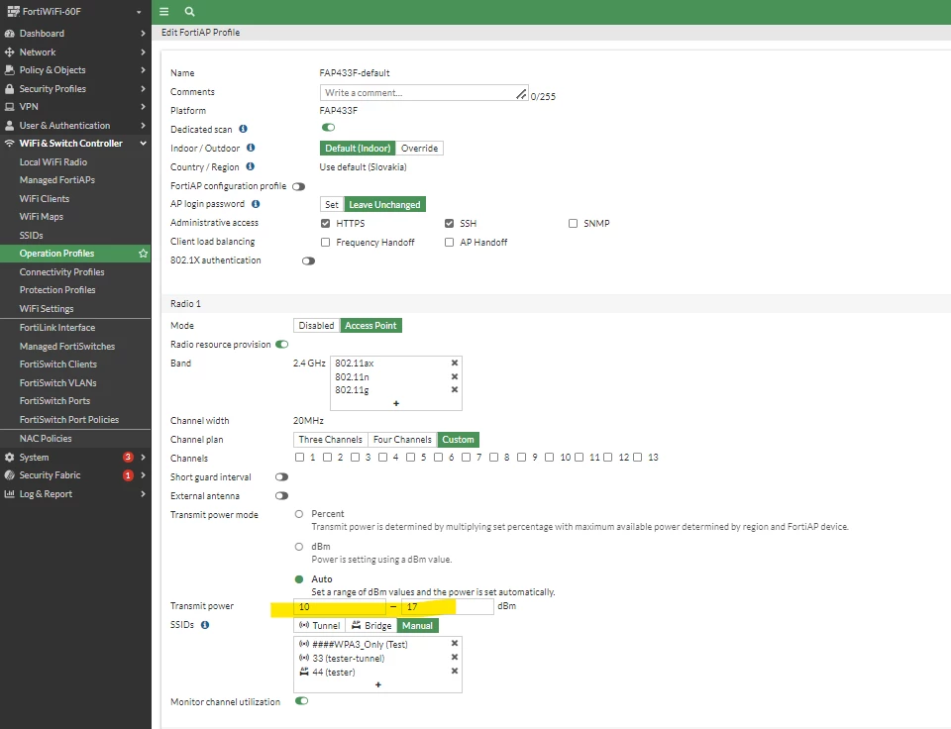Remove the 33 (tester-tunnel) SSID
The height and width of the screenshot is (729, 951).
(455, 657)
